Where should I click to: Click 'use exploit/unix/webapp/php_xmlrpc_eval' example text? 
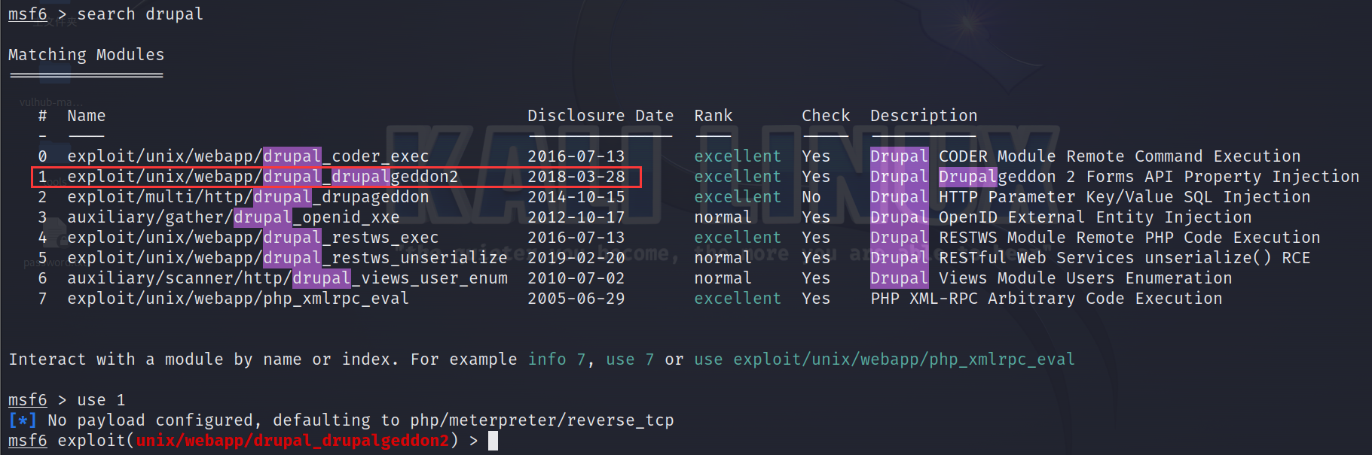[x=885, y=359]
